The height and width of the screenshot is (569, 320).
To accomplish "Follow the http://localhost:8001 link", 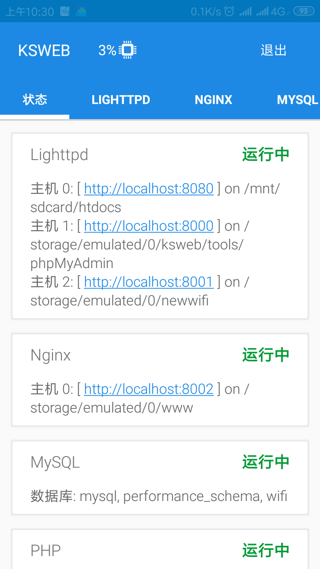I will 148,282.
